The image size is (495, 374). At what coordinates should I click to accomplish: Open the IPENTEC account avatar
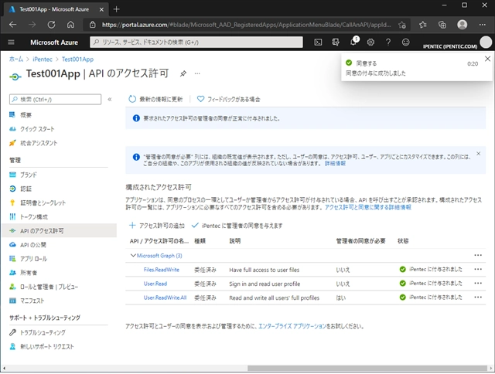tap(486, 42)
